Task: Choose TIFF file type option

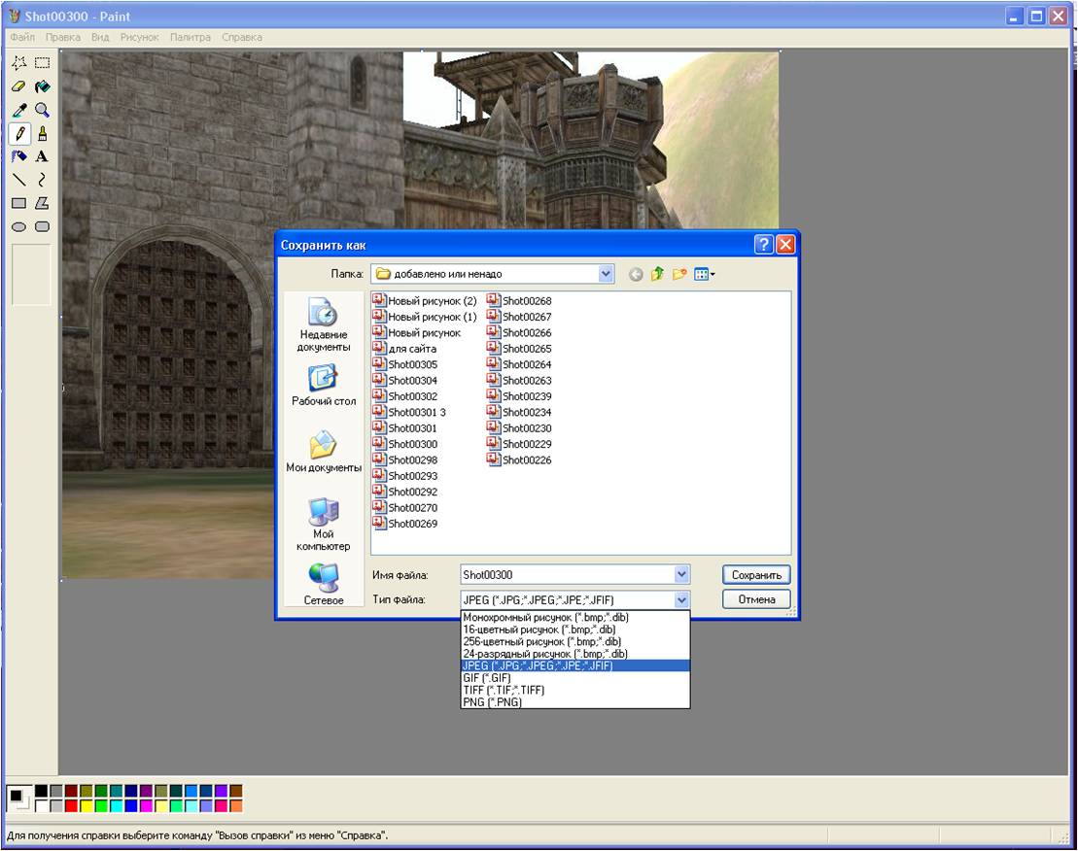Action: 574,691
